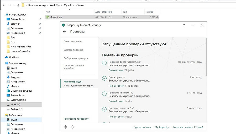Click the shield logo in Kaspersky title
This screenshot has width=236, height=134.
(x=63, y=25)
